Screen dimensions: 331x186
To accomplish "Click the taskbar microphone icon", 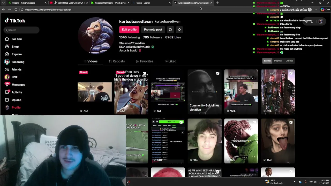I will (x=305, y=182).
